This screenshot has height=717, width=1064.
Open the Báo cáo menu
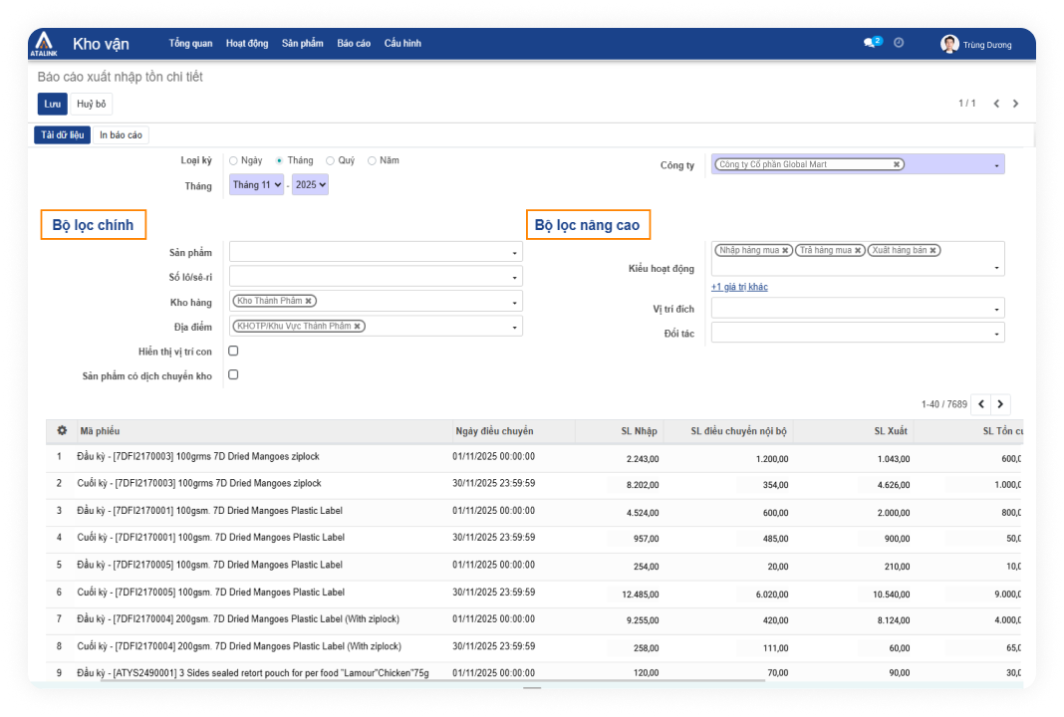coord(354,44)
